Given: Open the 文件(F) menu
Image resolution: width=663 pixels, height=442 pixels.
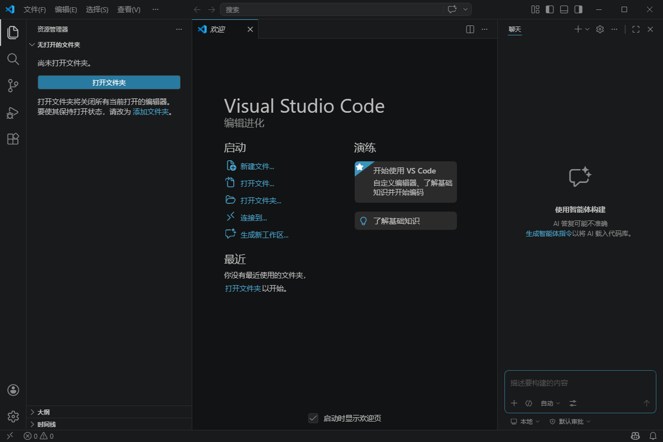Looking at the screenshot, I should [x=35, y=9].
